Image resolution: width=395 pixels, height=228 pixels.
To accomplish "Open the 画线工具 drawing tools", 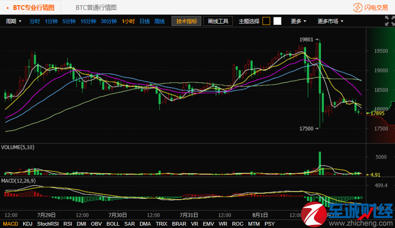I will click(218, 21).
